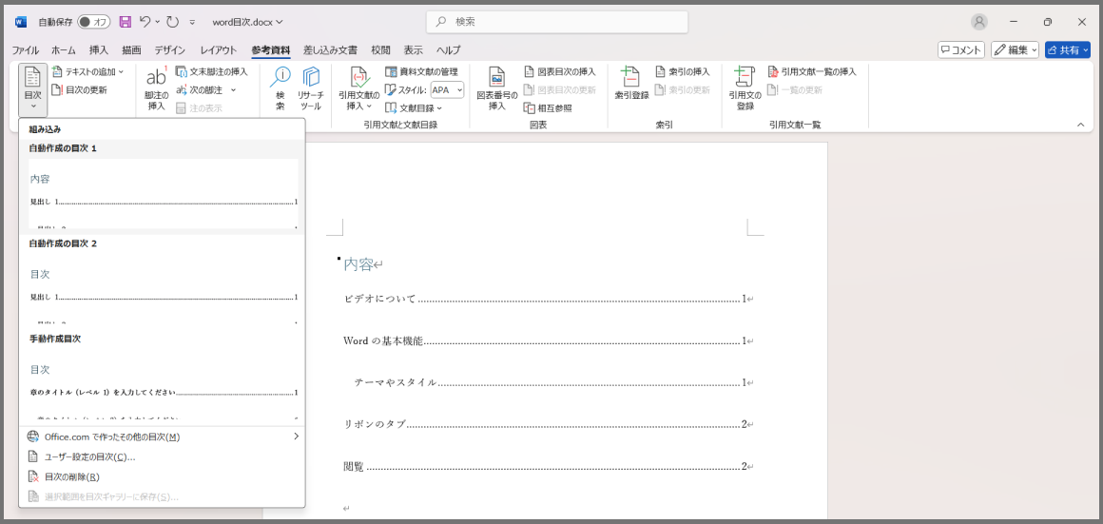Expand Office.com で作ったその他の目次 submenu
Viewport: 1103px width, 524px height.
click(163, 437)
